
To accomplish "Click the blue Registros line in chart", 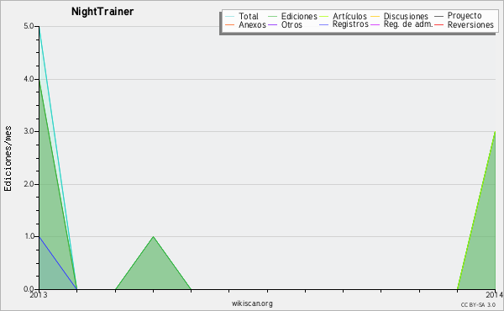I will [x=58, y=263].
